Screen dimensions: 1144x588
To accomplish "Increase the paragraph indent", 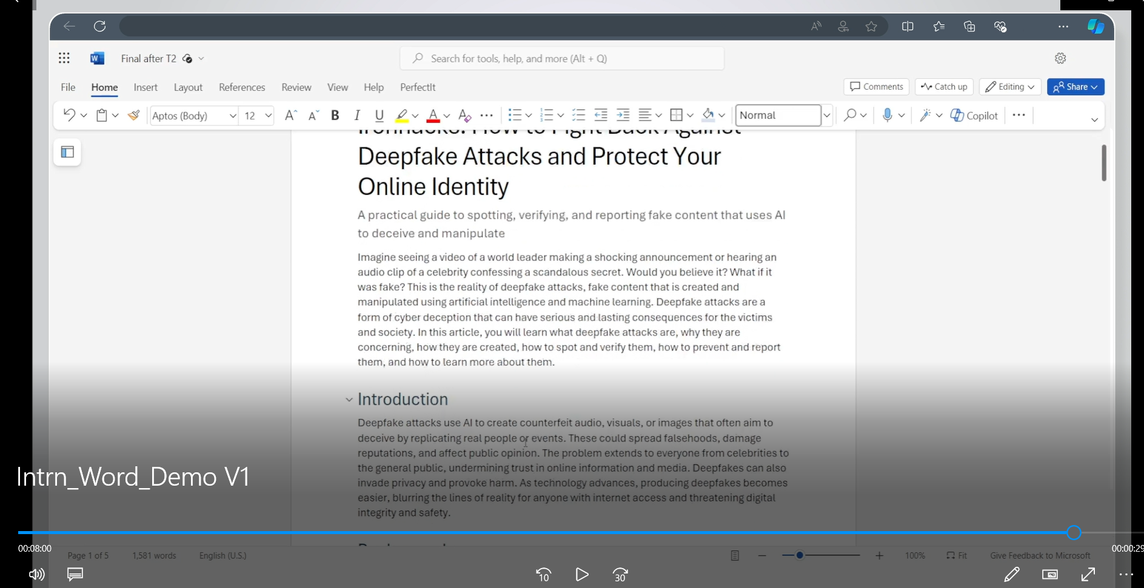I will 623,115.
